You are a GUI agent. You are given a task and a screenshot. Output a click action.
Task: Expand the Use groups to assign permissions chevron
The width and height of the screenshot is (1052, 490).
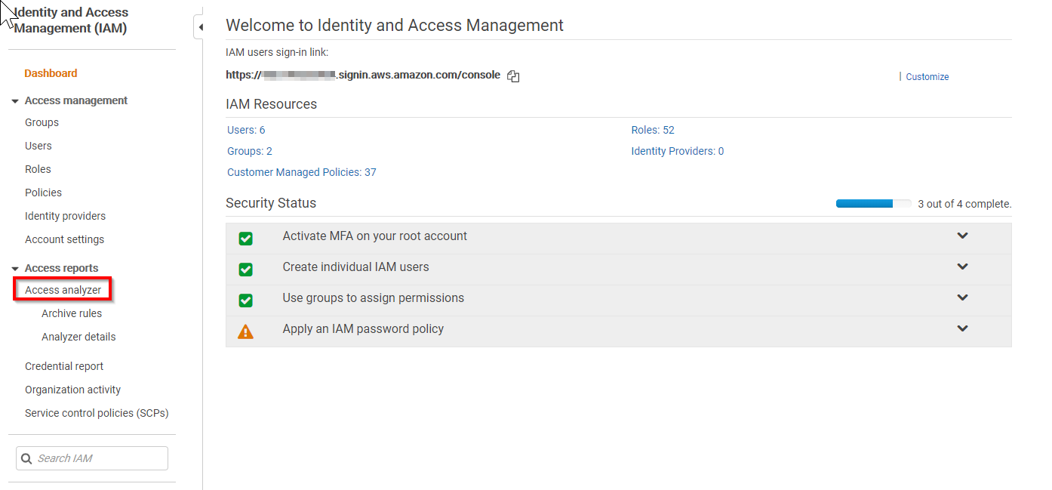(x=962, y=297)
